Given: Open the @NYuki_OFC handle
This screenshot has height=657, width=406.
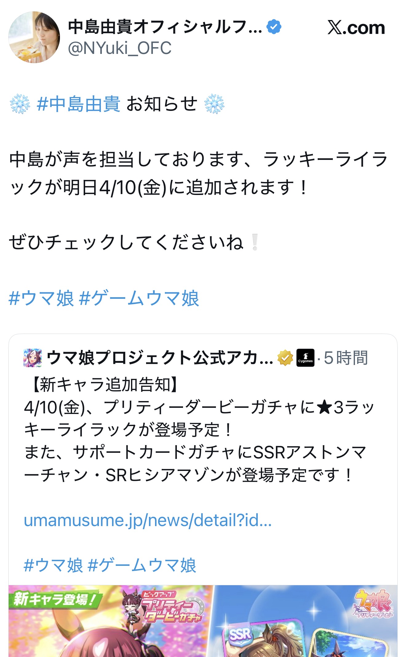Looking at the screenshot, I should pos(120,48).
